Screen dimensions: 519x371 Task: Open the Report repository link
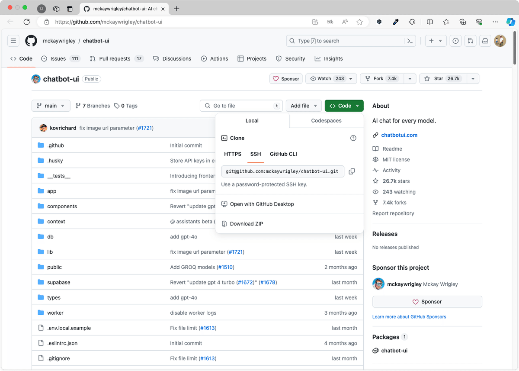point(393,213)
